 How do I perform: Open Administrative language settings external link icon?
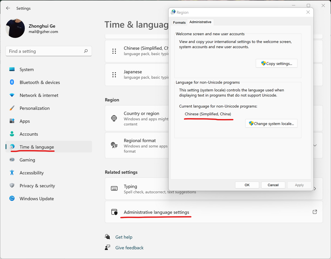point(314,212)
